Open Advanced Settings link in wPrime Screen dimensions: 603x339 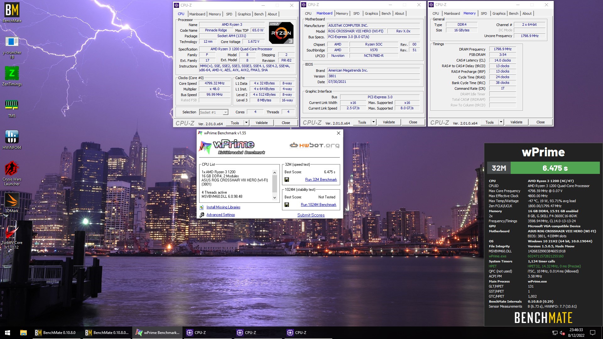point(220,215)
